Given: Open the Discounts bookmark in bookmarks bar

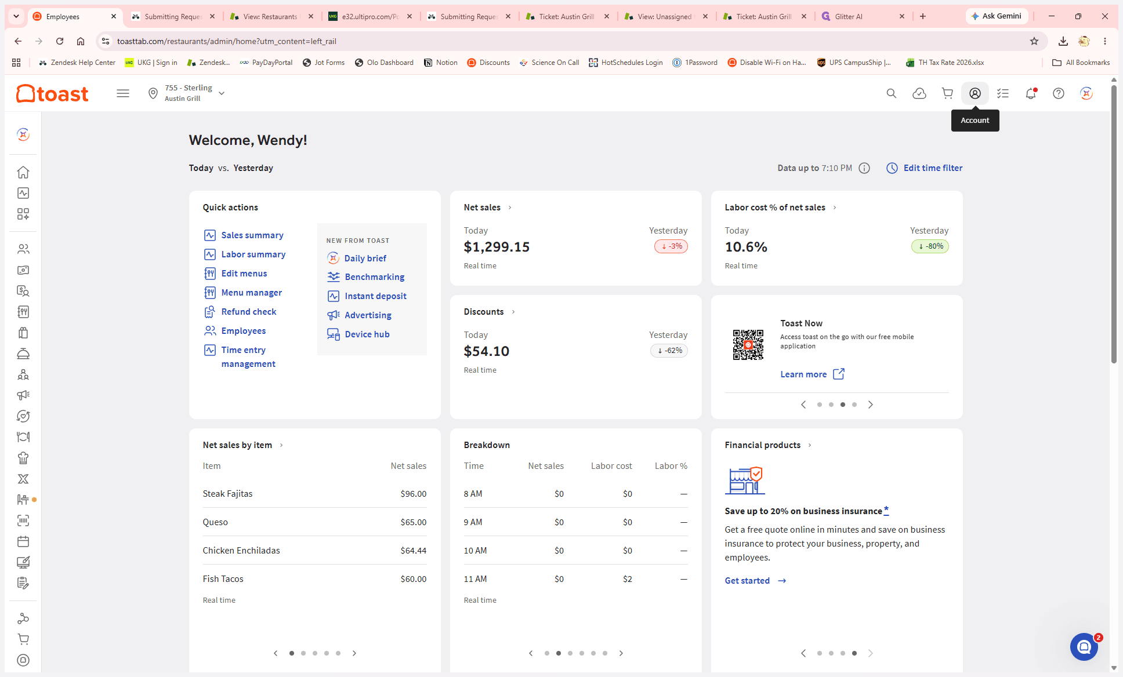Looking at the screenshot, I should point(488,63).
